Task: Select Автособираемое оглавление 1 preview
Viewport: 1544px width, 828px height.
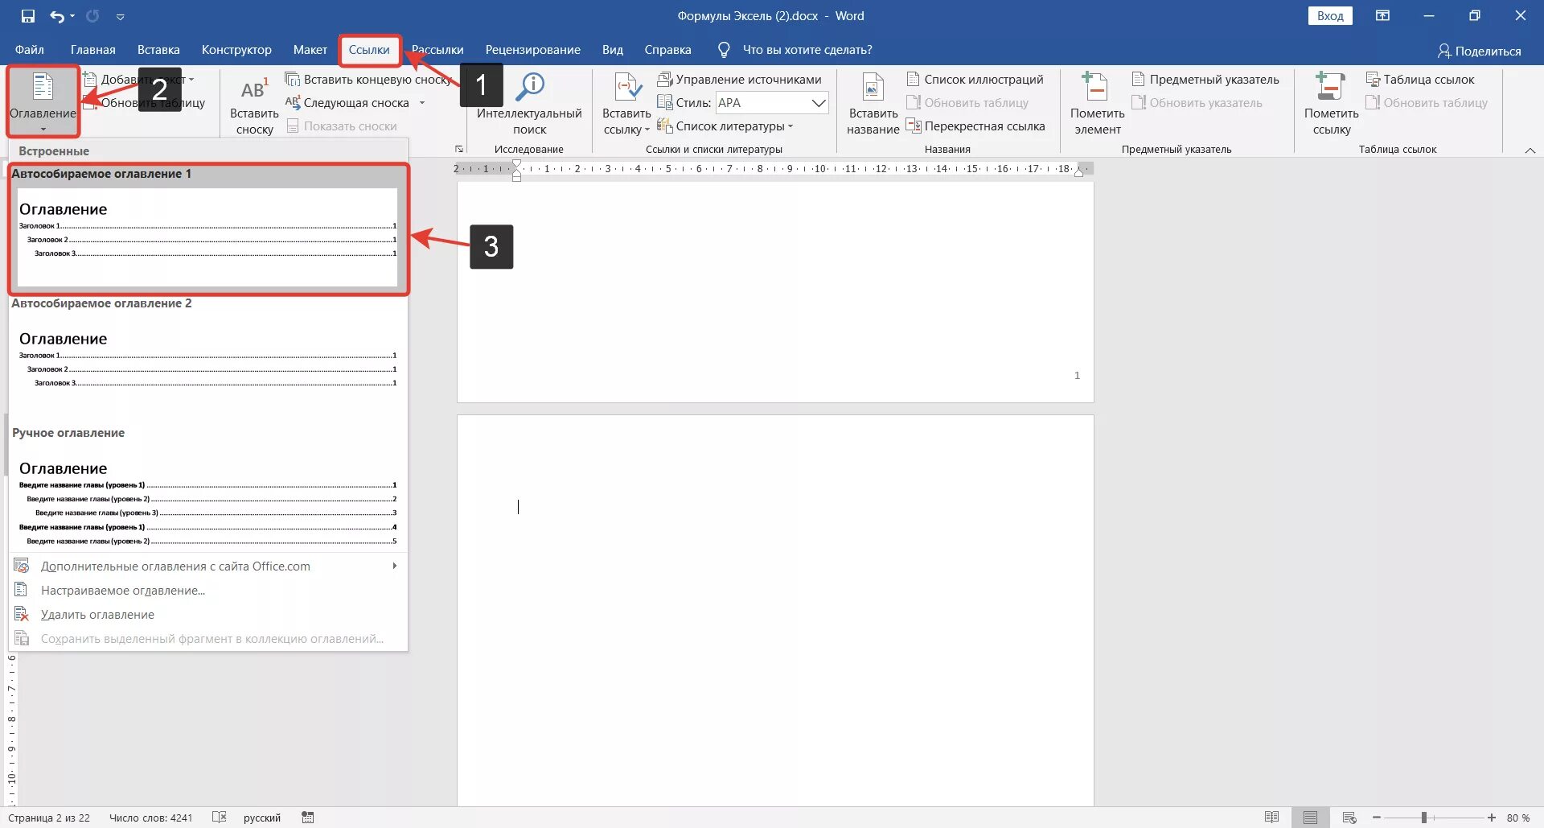Action: [x=207, y=237]
